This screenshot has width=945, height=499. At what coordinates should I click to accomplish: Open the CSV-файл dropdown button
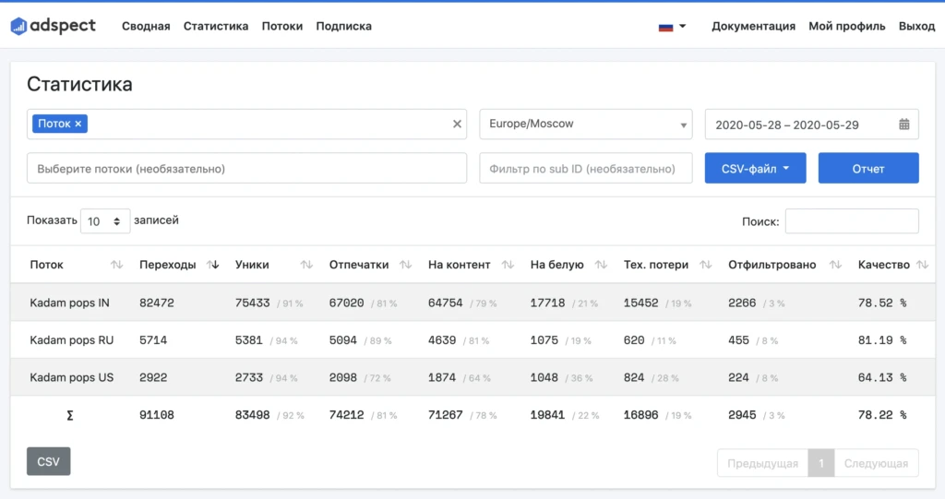pos(755,168)
